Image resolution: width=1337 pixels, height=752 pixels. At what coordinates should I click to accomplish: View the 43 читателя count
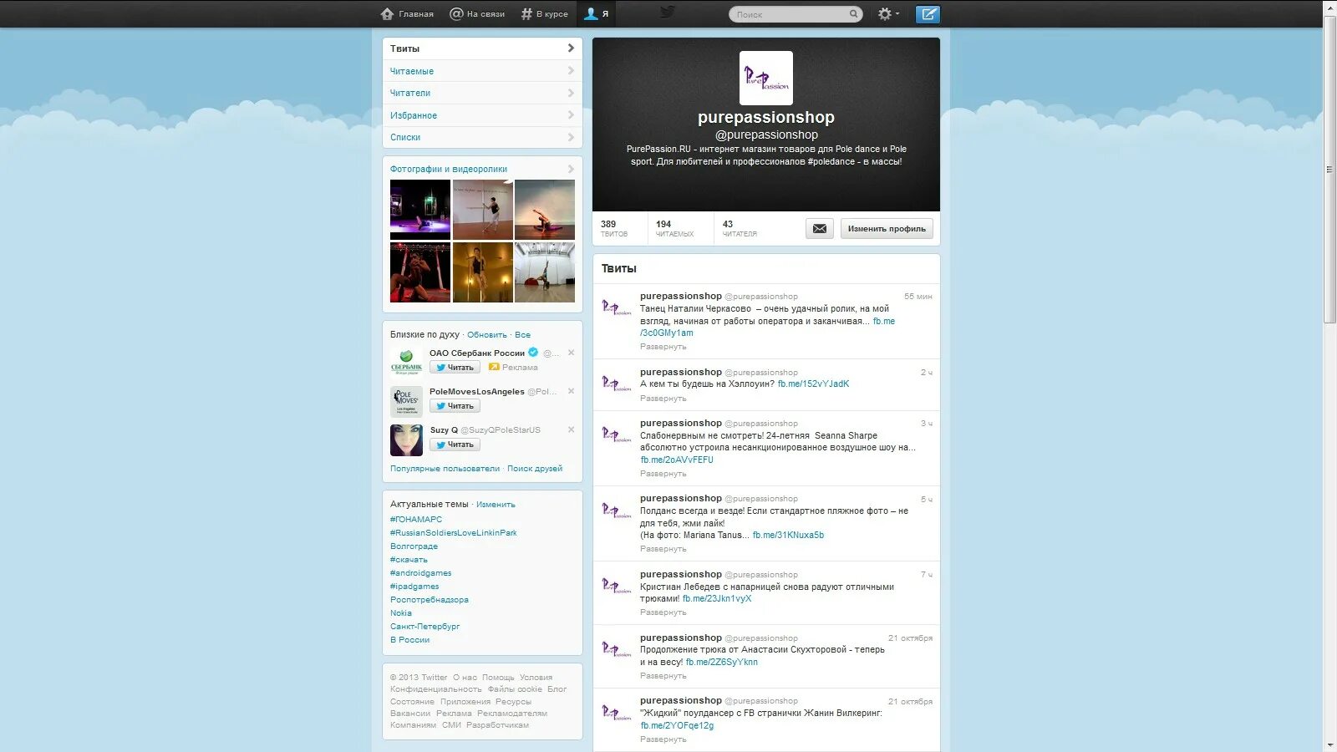click(x=740, y=228)
